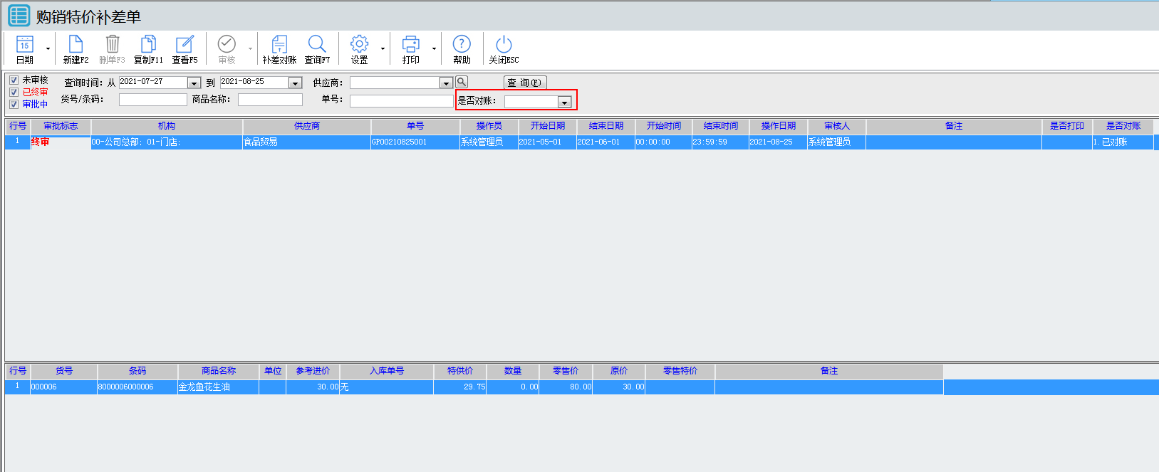Click the 查 询 button
Viewport: 1159px width, 472px height.
[x=524, y=83]
